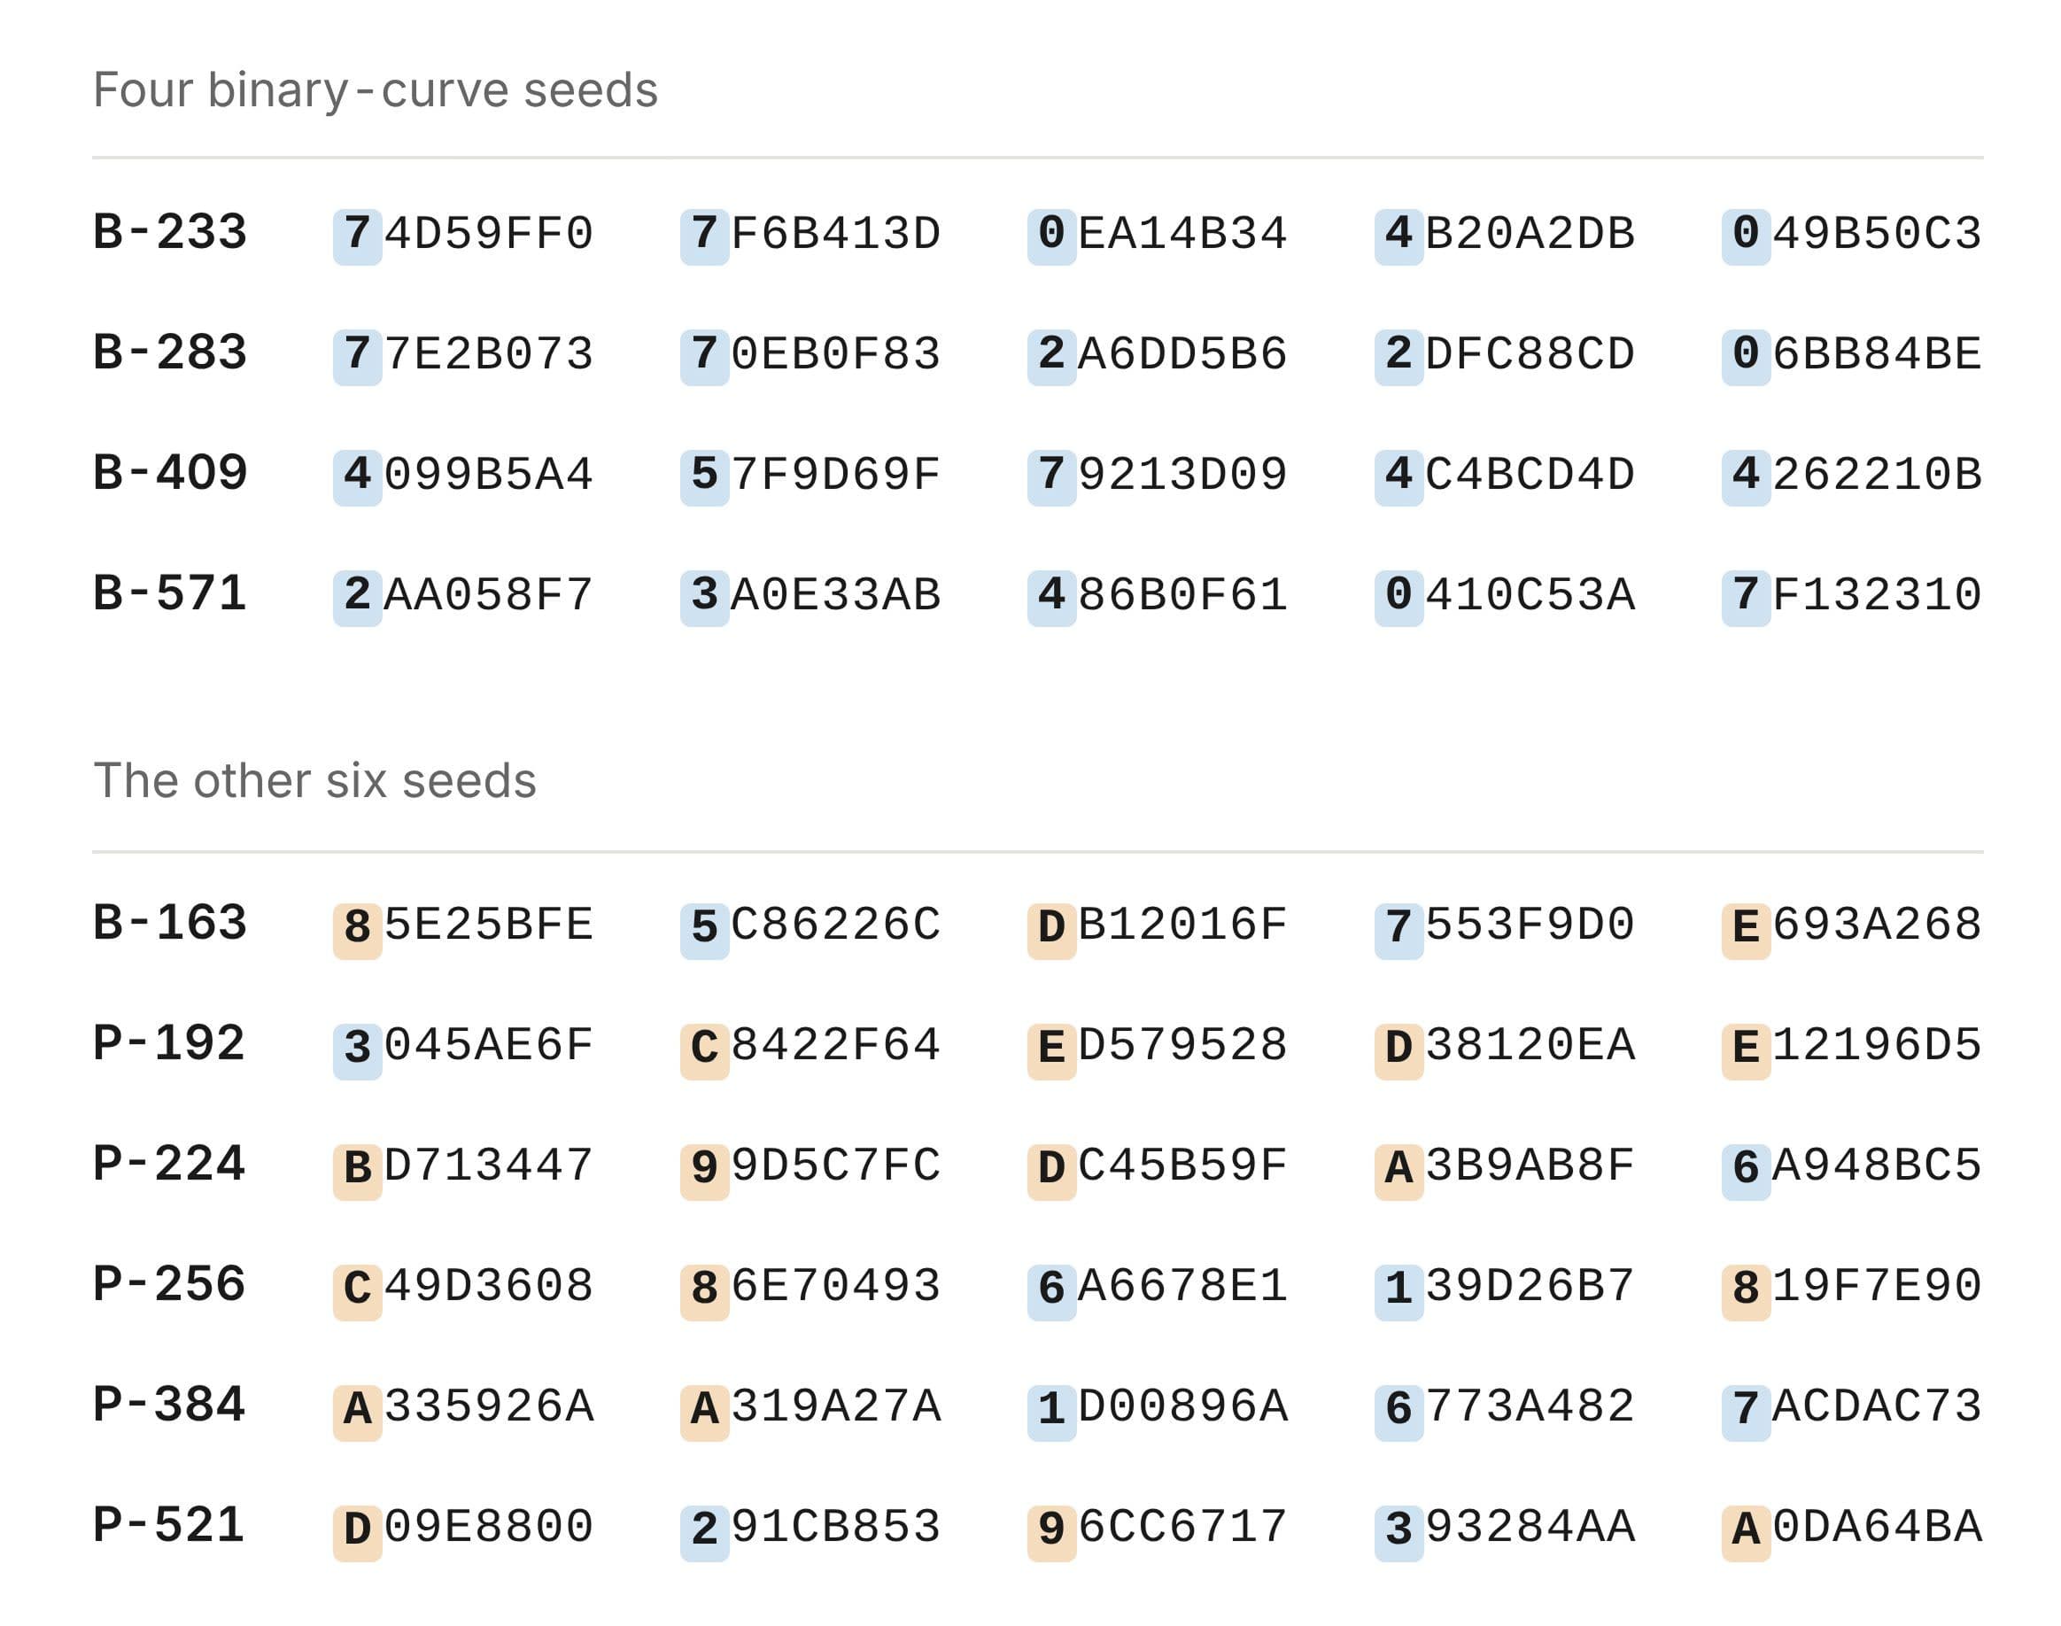Click the 'Four binary-curve seeds' heading
Screen dimensions: 2061x1626
(x=375, y=91)
